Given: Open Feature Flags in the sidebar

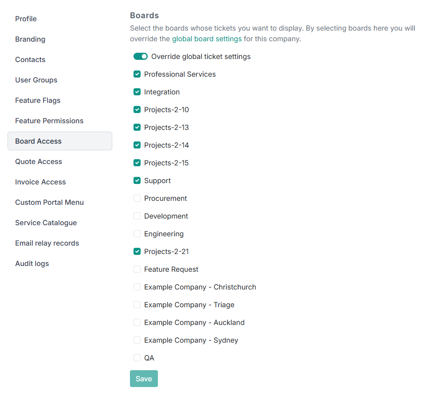Looking at the screenshot, I should click(x=38, y=100).
